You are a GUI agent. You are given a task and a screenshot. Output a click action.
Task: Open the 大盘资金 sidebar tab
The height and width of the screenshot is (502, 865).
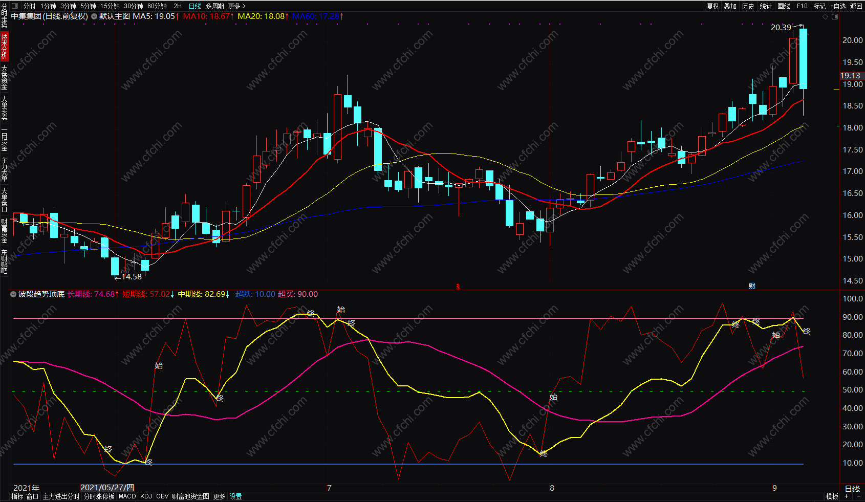(x=4, y=77)
